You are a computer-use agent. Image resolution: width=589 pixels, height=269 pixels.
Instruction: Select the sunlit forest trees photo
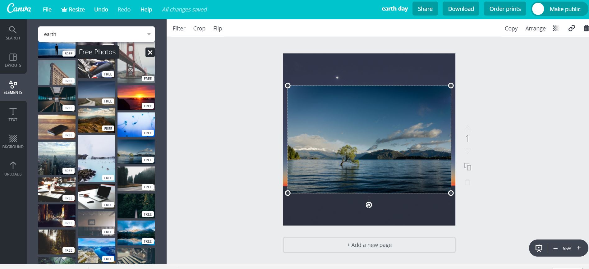[57, 242]
